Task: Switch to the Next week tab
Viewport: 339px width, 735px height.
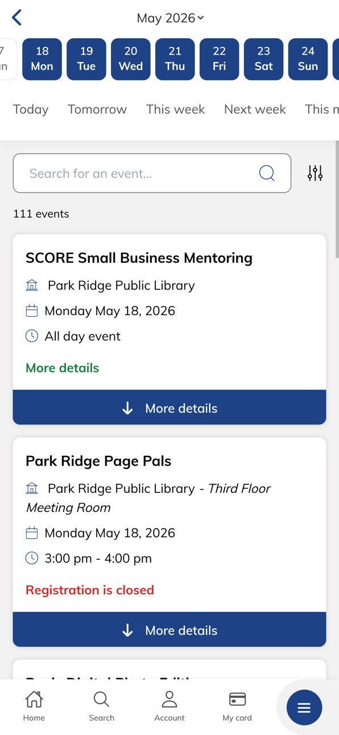Action: (255, 109)
